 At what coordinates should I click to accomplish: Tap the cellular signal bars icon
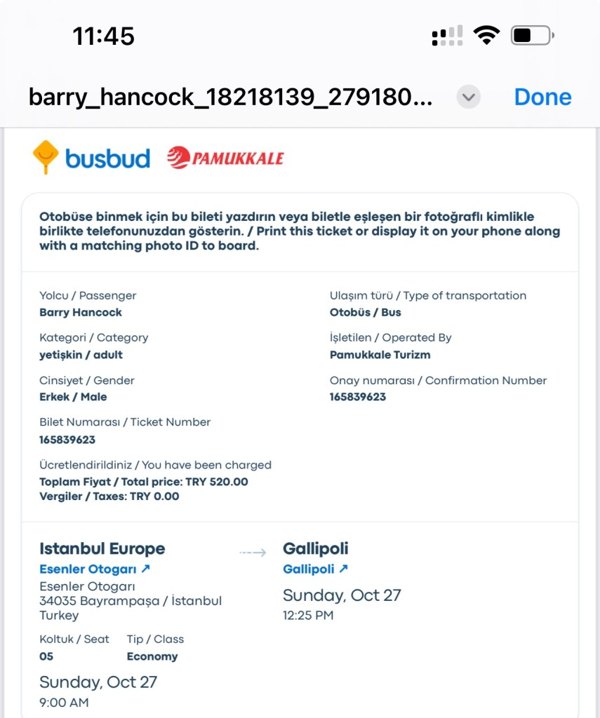pos(447,35)
